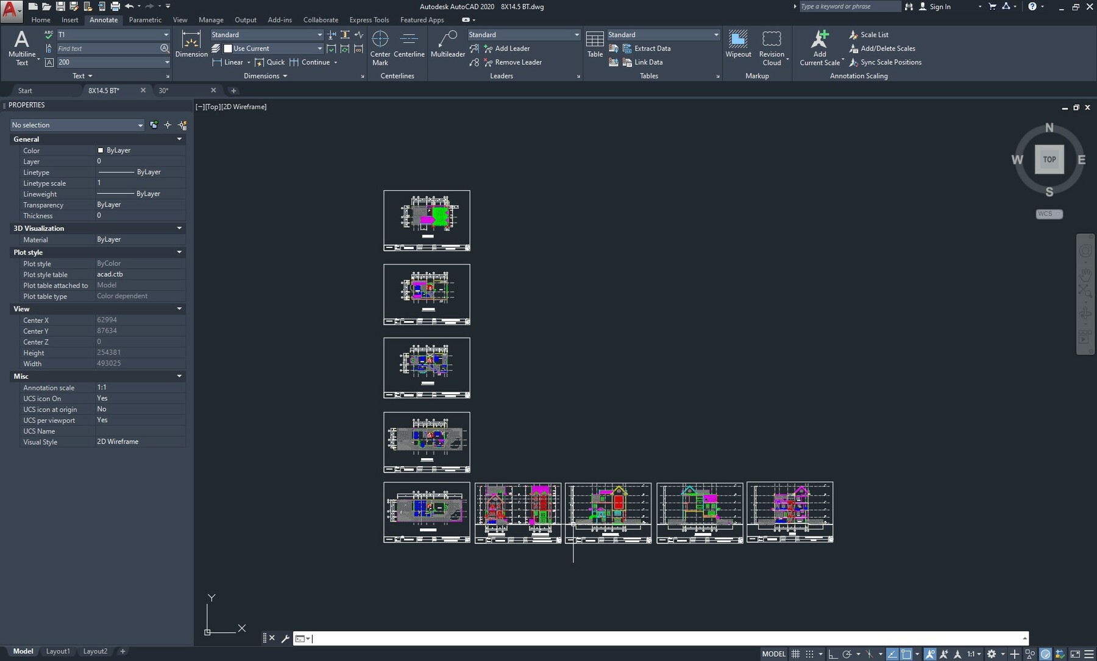Image resolution: width=1097 pixels, height=661 pixels.
Task: Switch to the Layout1 tab
Action: coord(57,651)
